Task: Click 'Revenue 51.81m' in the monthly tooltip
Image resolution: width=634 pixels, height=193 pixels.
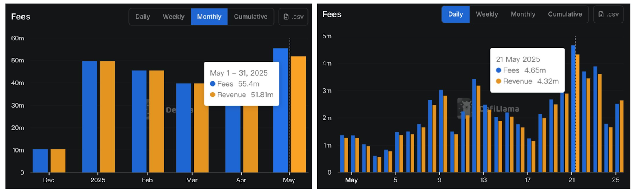Action: 242,95
